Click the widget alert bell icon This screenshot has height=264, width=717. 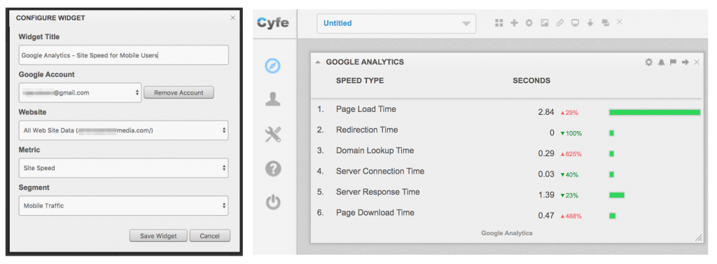tap(661, 62)
